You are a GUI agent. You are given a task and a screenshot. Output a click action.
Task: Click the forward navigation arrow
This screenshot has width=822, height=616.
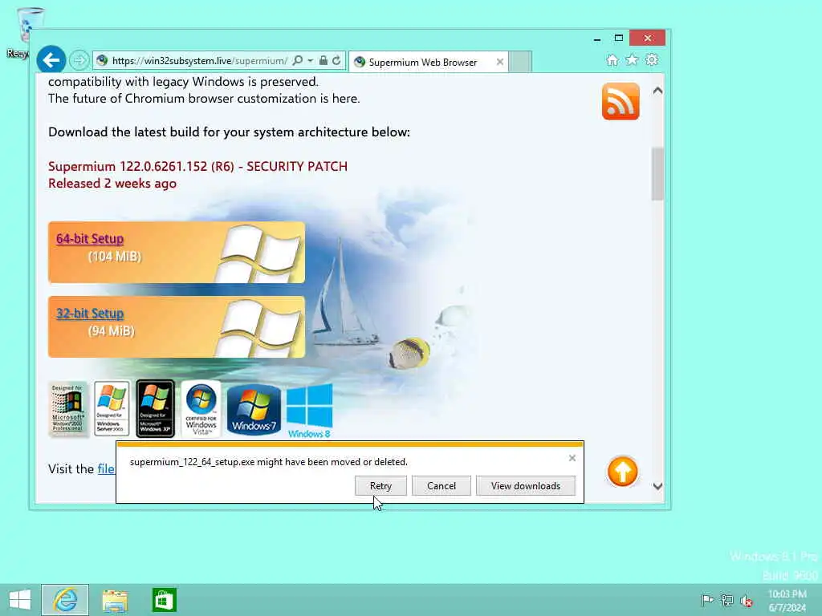point(79,61)
